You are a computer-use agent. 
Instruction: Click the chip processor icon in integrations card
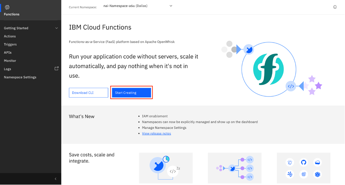(304, 174)
